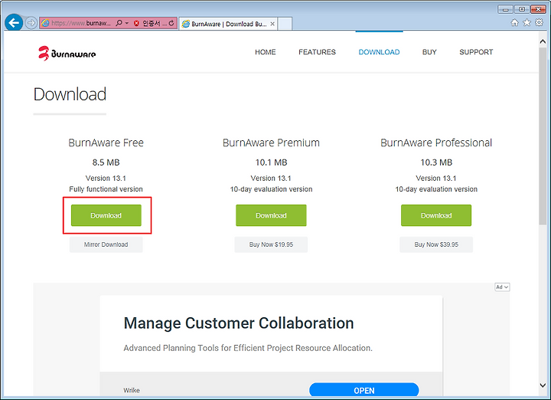Click the Internet Explorer page icon in address bar
The image size is (551, 400).
coord(45,23)
